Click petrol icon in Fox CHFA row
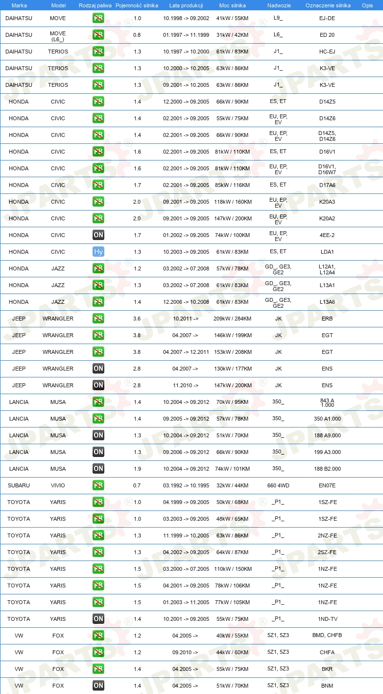This screenshot has height=694, width=383. (x=98, y=652)
